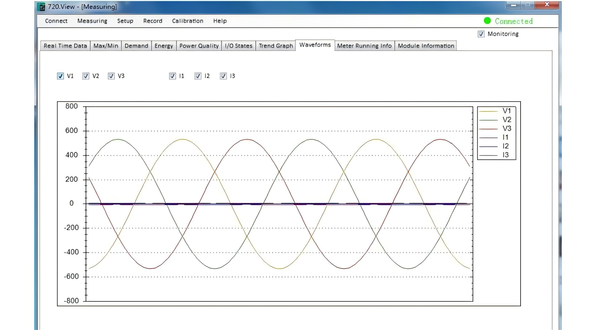This screenshot has width=610, height=330.
Task: Open the Calibration menu
Action: click(x=188, y=21)
